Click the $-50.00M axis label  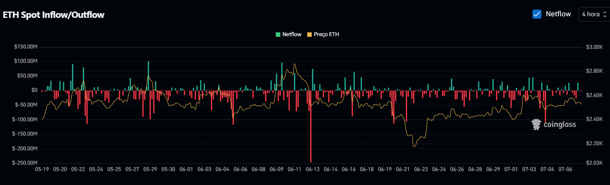point(26,105)
